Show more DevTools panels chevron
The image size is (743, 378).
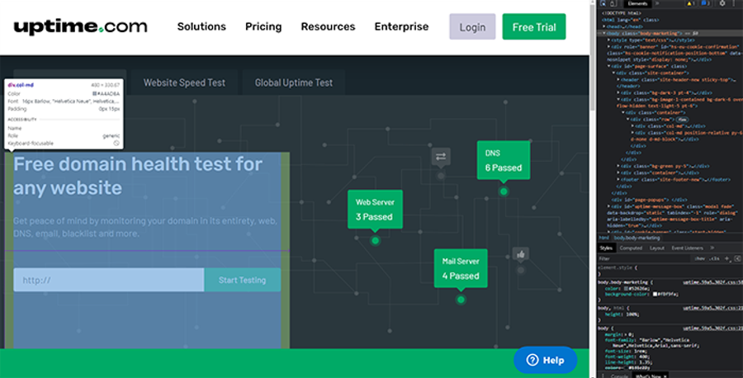click(657, 3)
